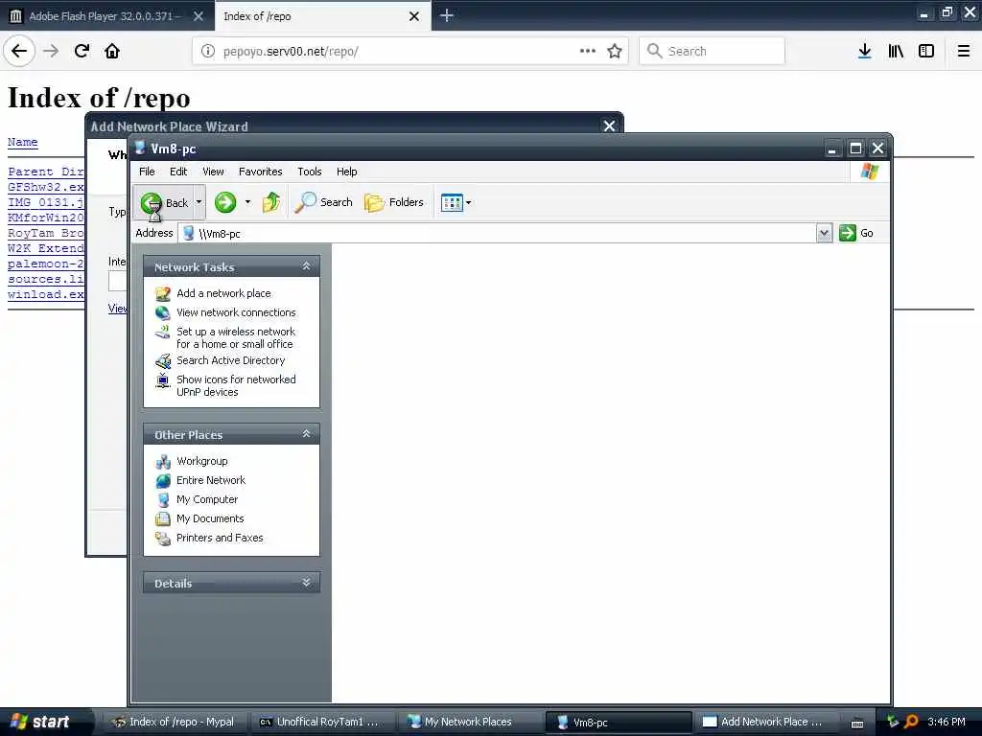The width and height of the screenshot is (982, 736).
Task: Open the Edit menu
Action: (x=177, y=172)
